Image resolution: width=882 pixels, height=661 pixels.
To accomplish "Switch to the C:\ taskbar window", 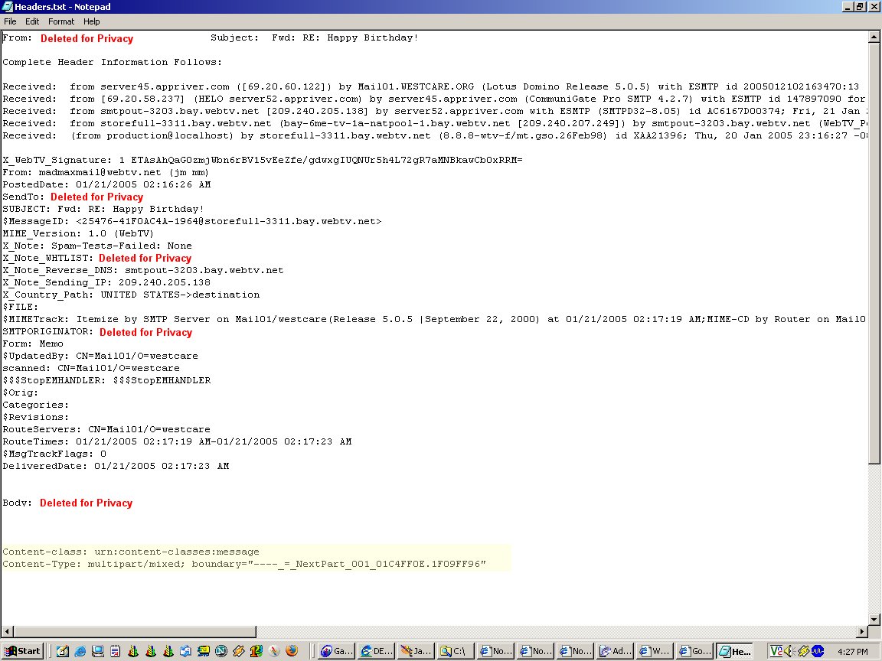I will [x=453, y=651].
